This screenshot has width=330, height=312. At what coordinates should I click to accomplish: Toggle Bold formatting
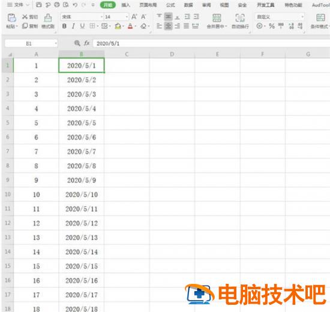[64, 26]
